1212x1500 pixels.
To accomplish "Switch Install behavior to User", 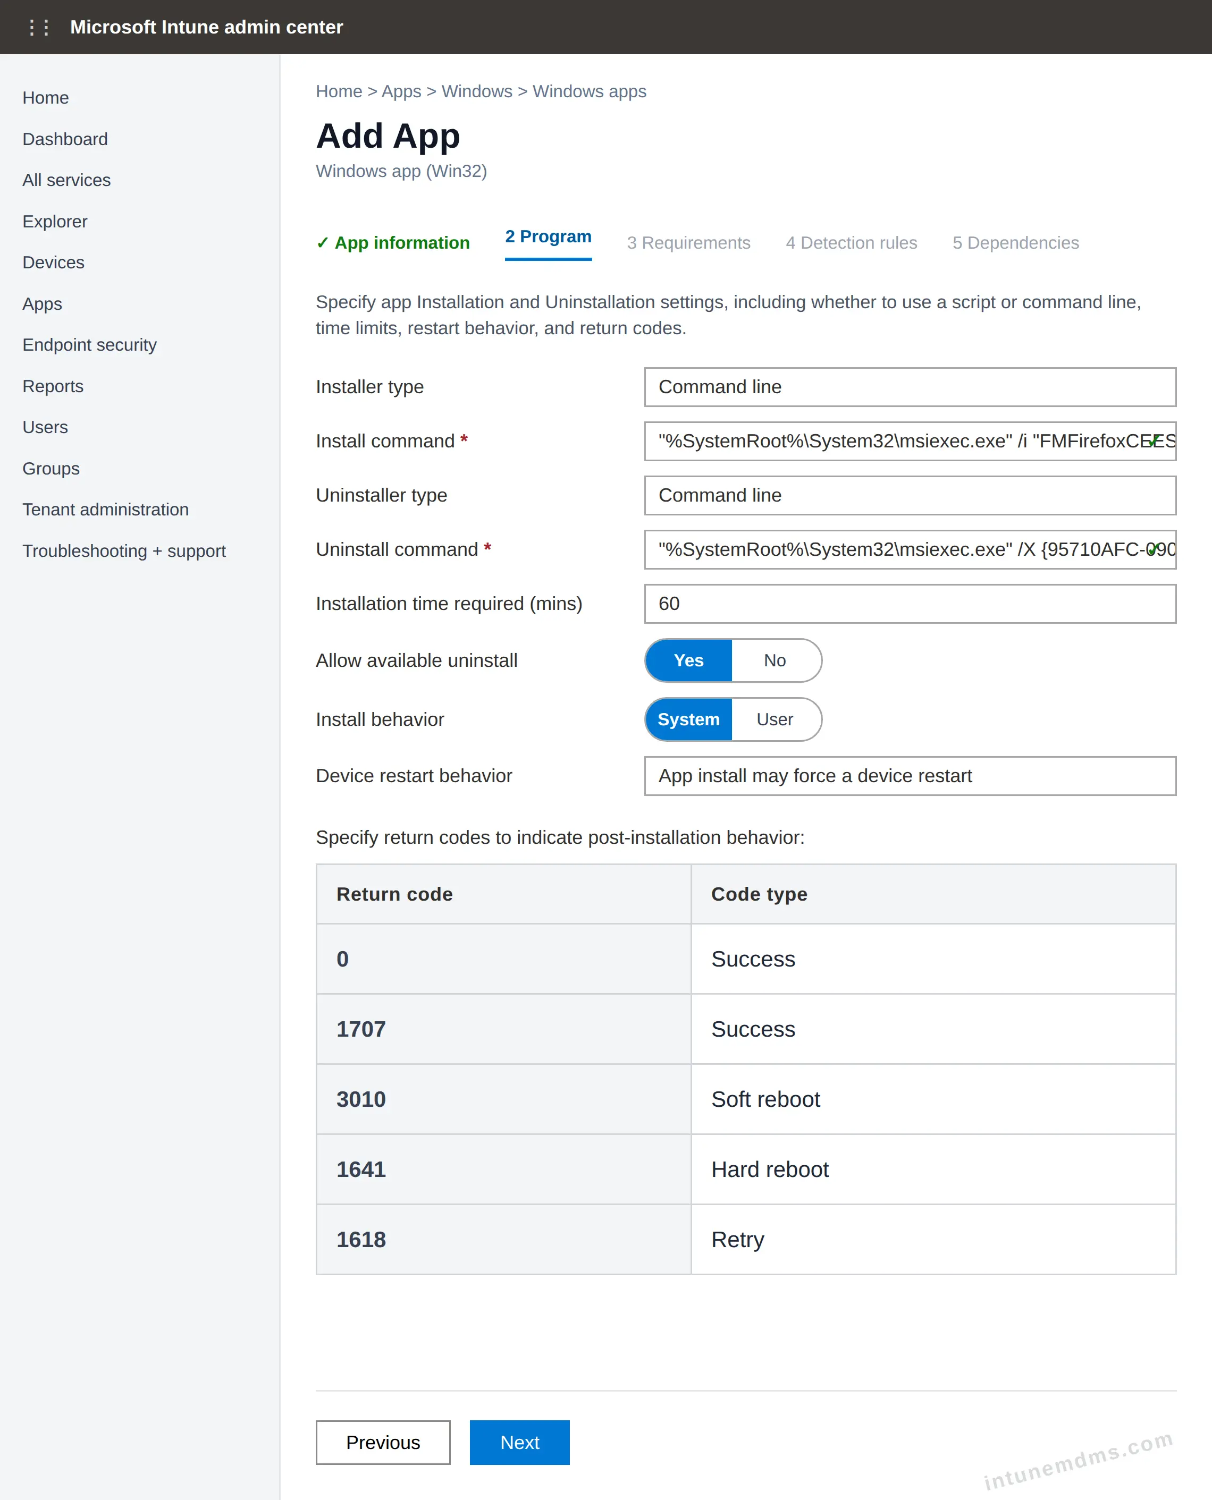I will coord(775,719).
